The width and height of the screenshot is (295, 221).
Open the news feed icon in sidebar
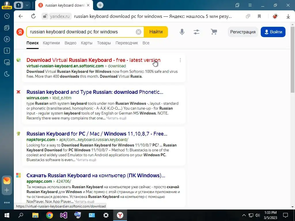(7, 28)
